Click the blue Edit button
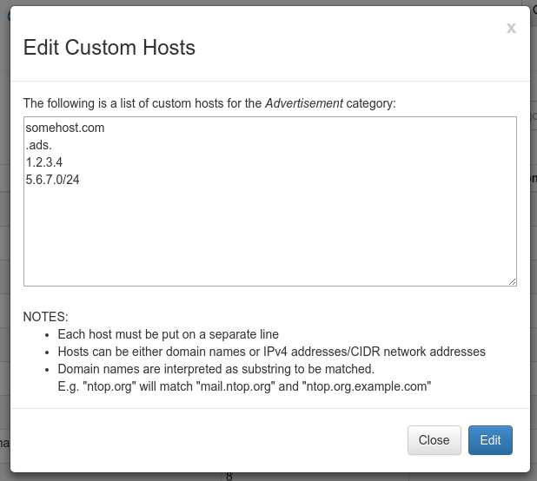The width and height of the screenshot is (537, 481). 490,440
